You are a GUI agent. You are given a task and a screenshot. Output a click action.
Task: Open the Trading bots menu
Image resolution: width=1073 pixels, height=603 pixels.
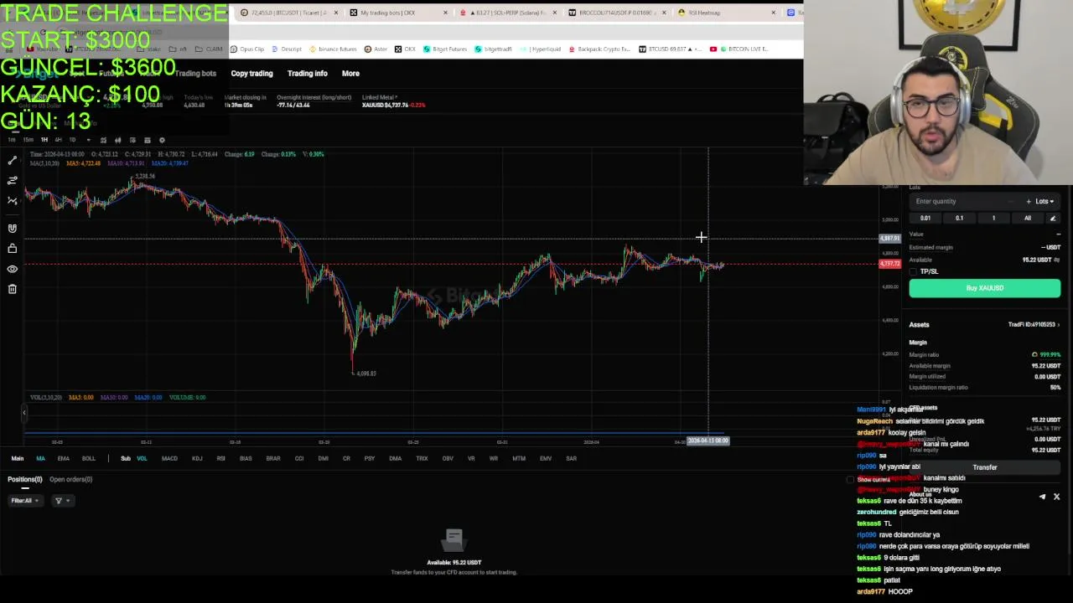point(195,74)
